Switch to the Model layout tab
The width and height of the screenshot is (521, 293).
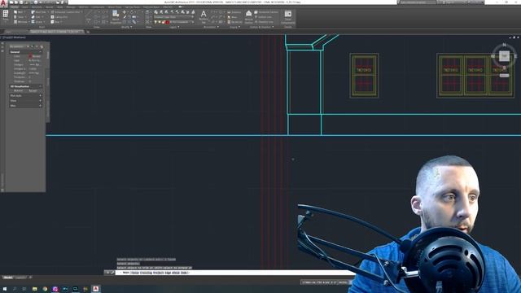[x=8, y=278]
